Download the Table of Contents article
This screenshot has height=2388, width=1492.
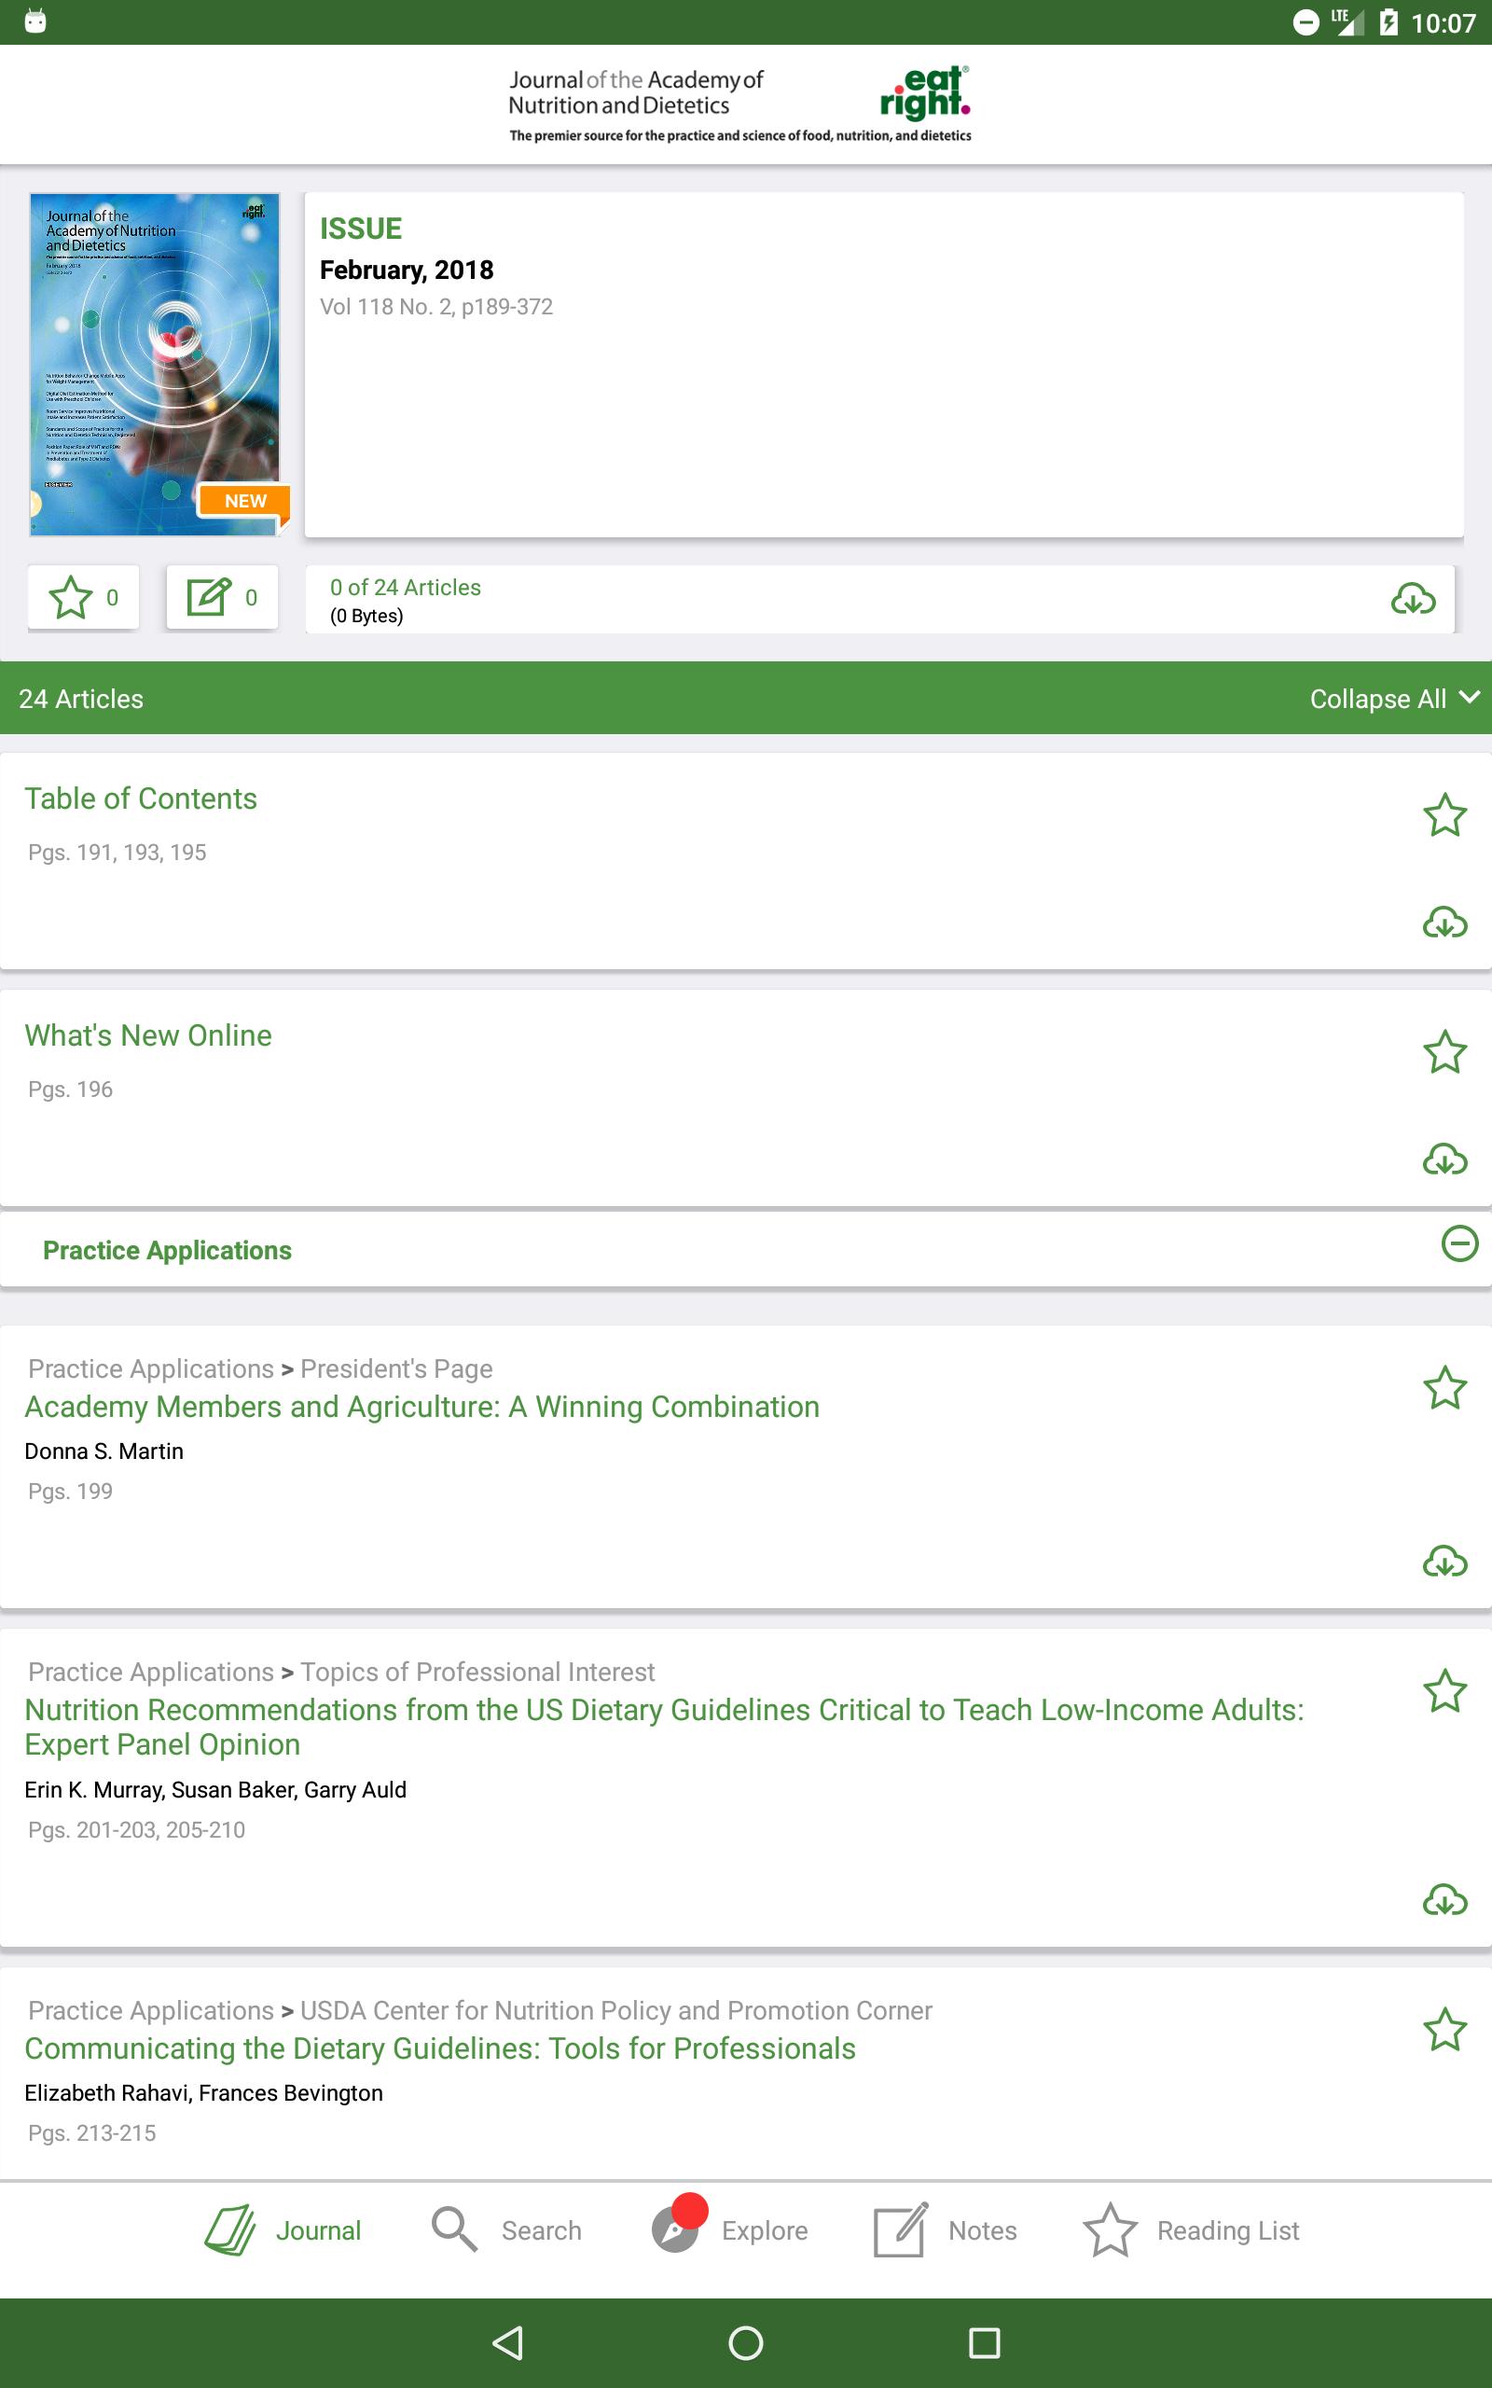(x=1444, y=923)
